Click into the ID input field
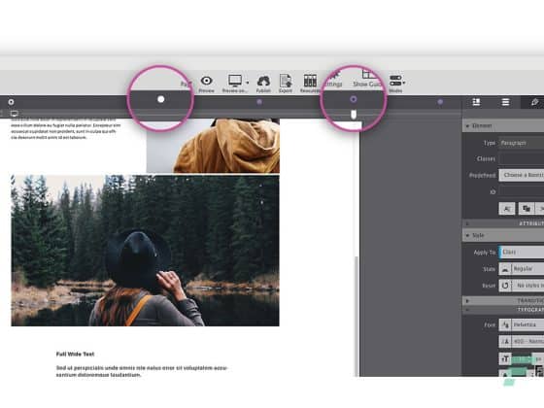This screenshot has height=408, width=544. tap(522, 191)
